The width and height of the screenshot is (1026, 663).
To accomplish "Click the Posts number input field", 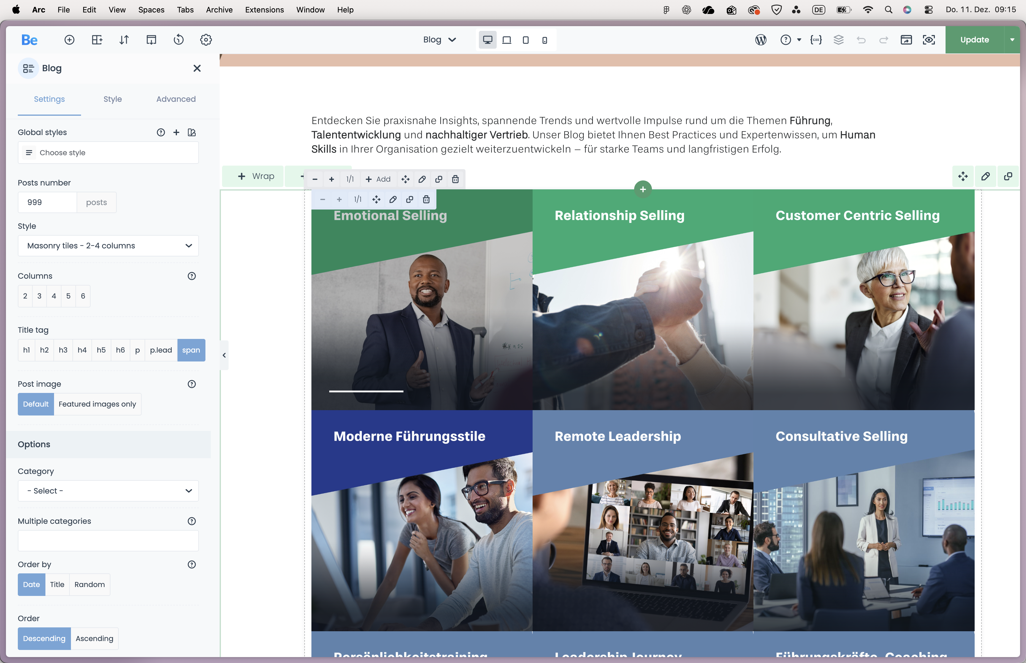I will click(47, 202).
